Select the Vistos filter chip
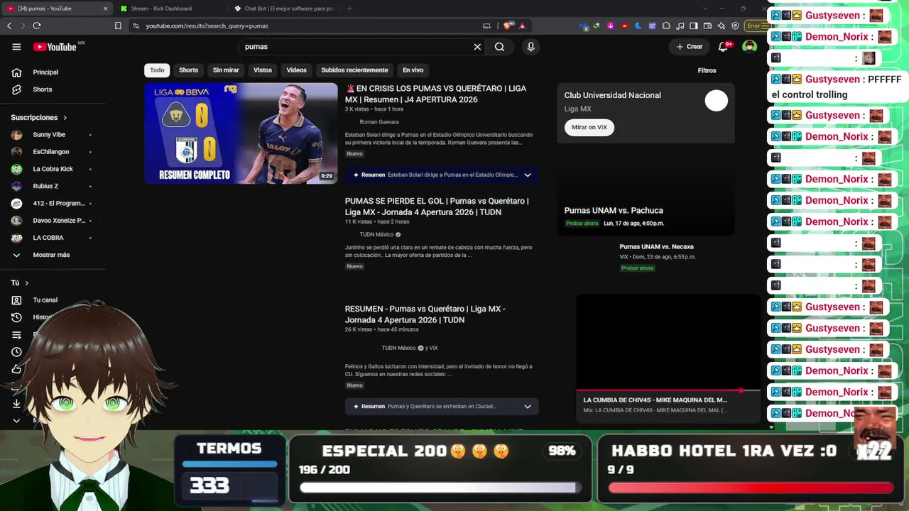 263,70
